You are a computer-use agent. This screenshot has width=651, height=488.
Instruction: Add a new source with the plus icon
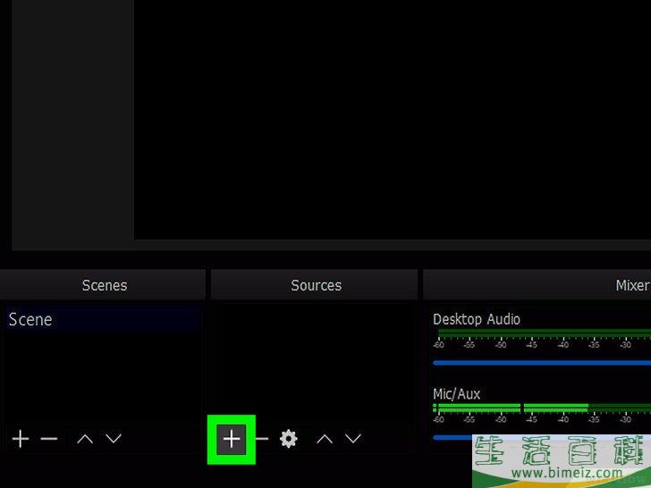click(232, 439)
